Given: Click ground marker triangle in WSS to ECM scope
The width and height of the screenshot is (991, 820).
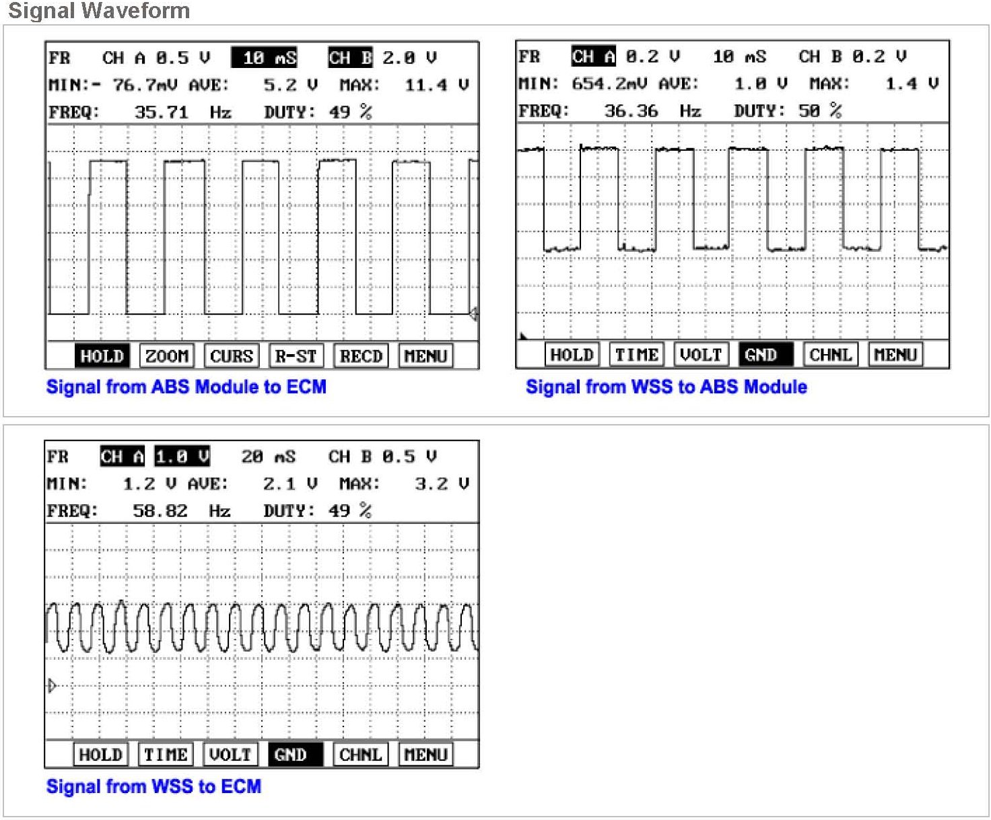Looking at the screenshot, I should point(52,686).
